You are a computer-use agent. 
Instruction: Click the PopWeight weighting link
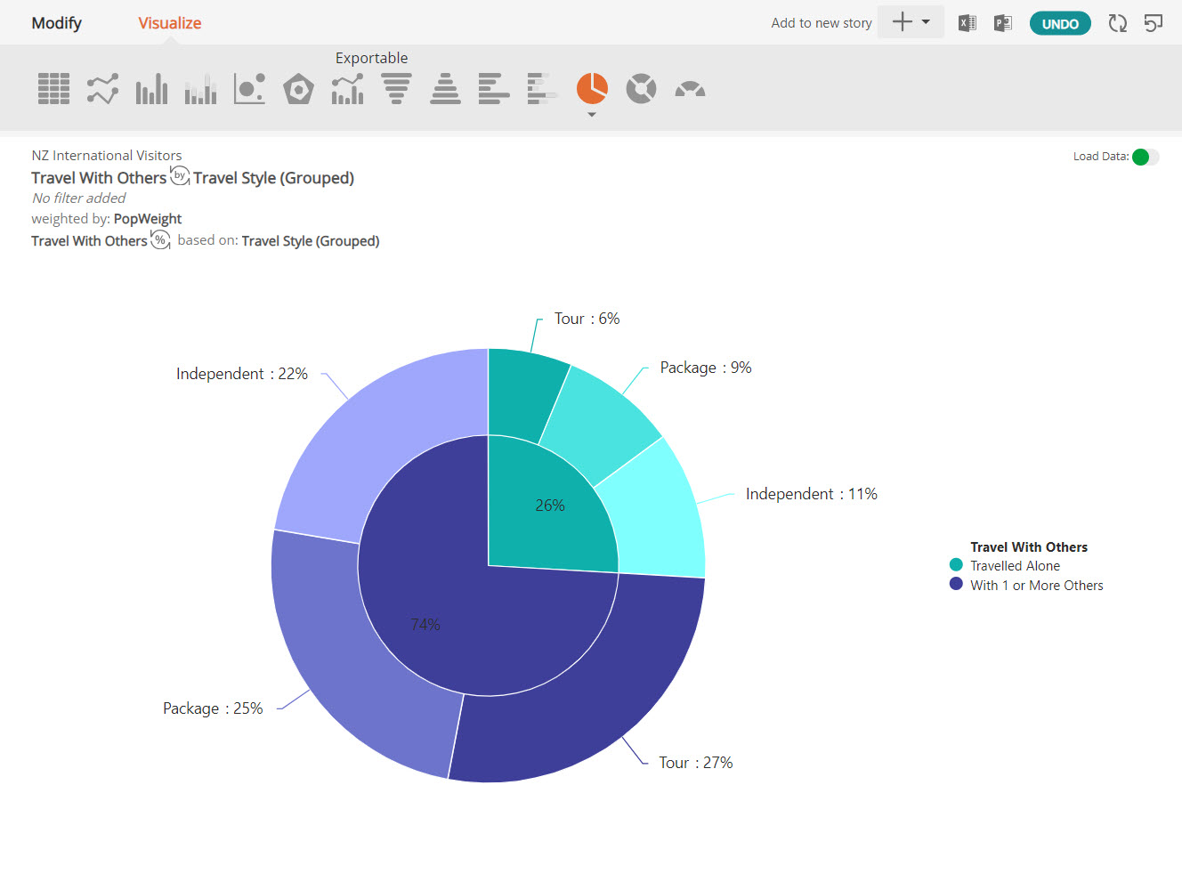148,219
